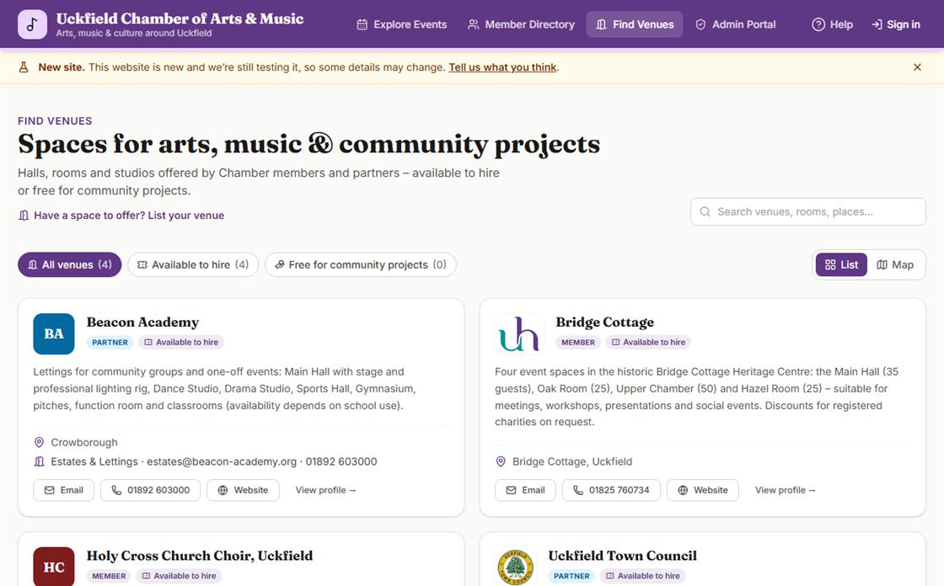Click the location pin icon beside Bridge Cottage, Uckfield
Viewport: 944px width, 586px height.
pos(501,462)
